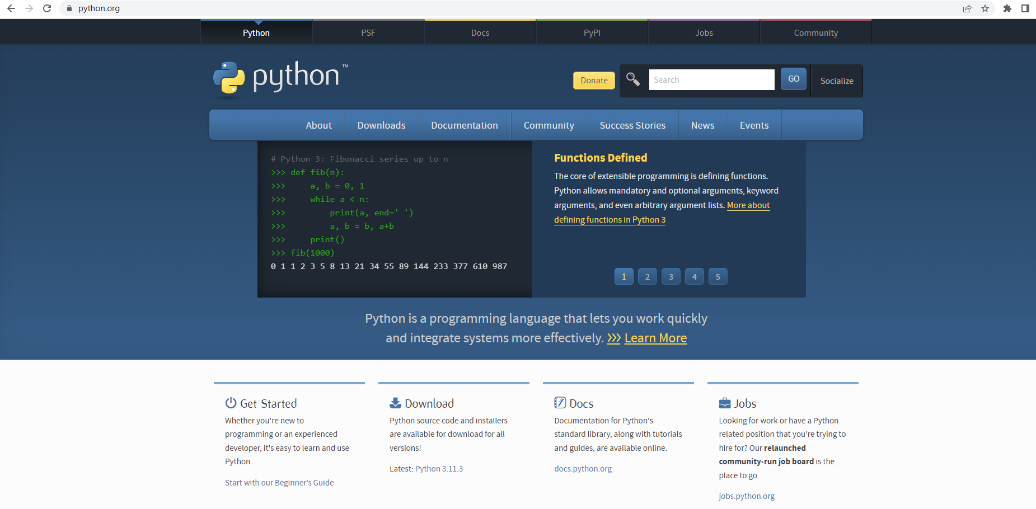Show slide 5 of the code carousel

click(x=718, y=276)
